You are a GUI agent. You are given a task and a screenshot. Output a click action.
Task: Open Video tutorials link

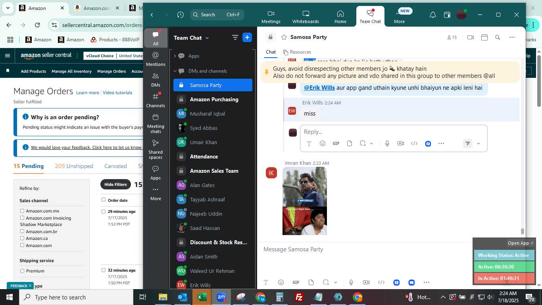(117, 93)
